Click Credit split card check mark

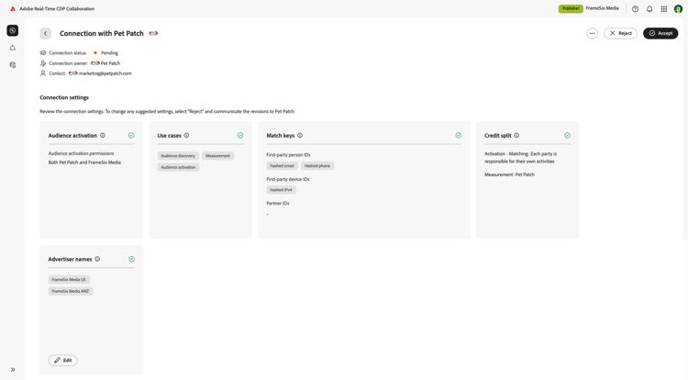pyautogui.click(x=567, y=136)
